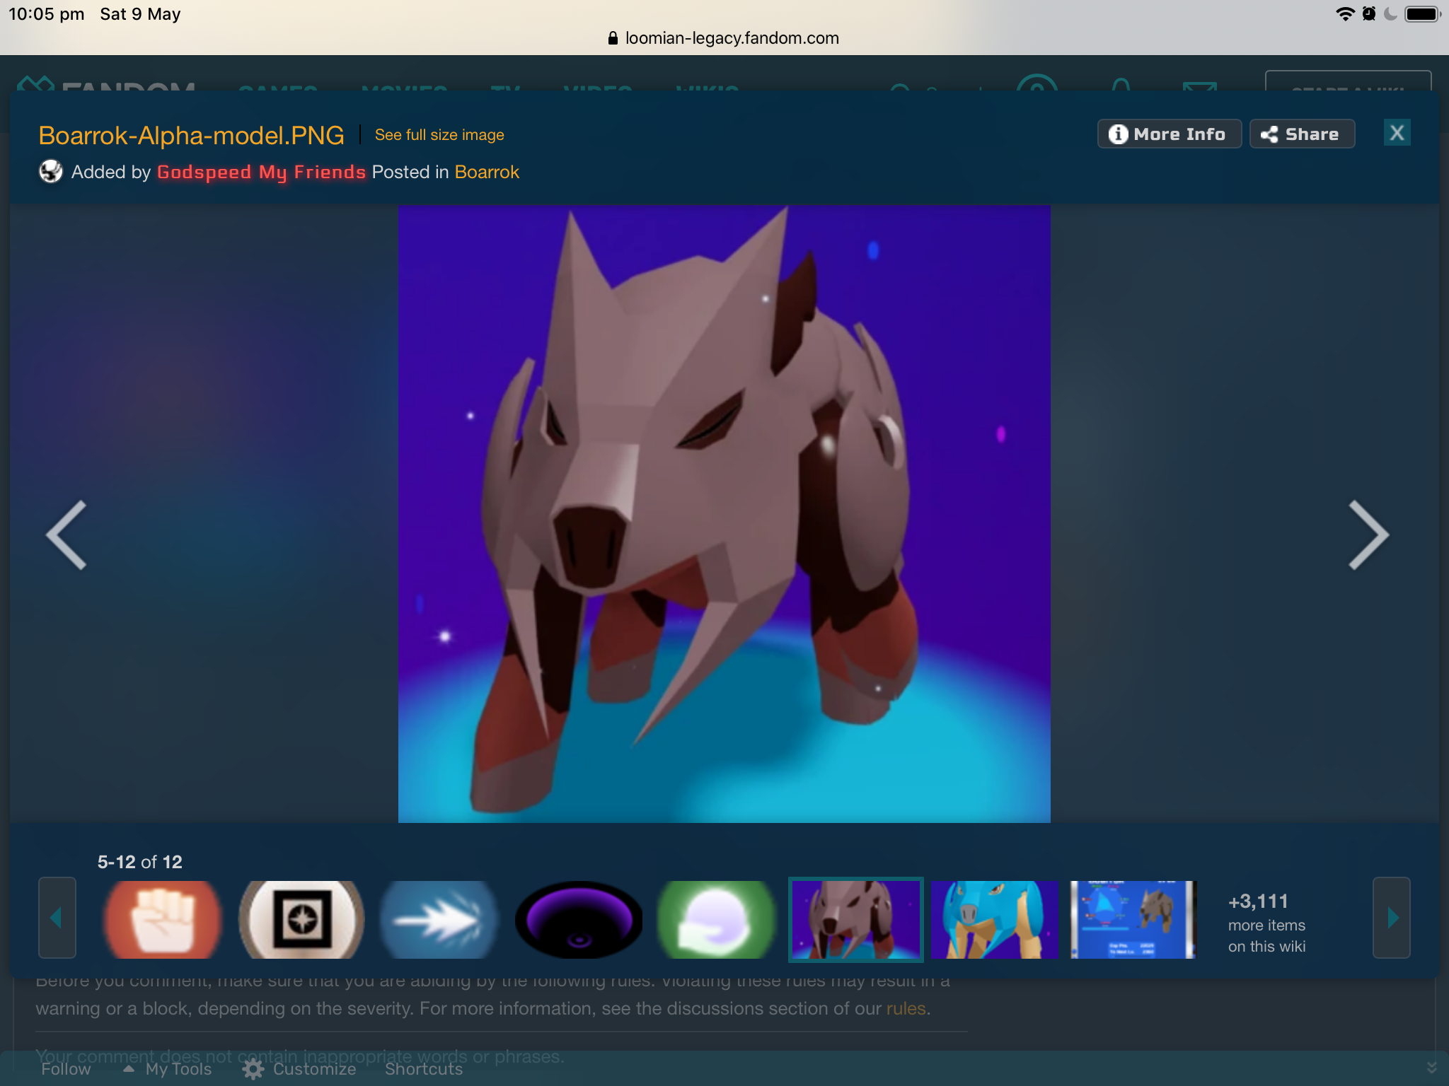Open the Godspeed My Friends user profile
1449x1086 pixels.
point(261,173)
